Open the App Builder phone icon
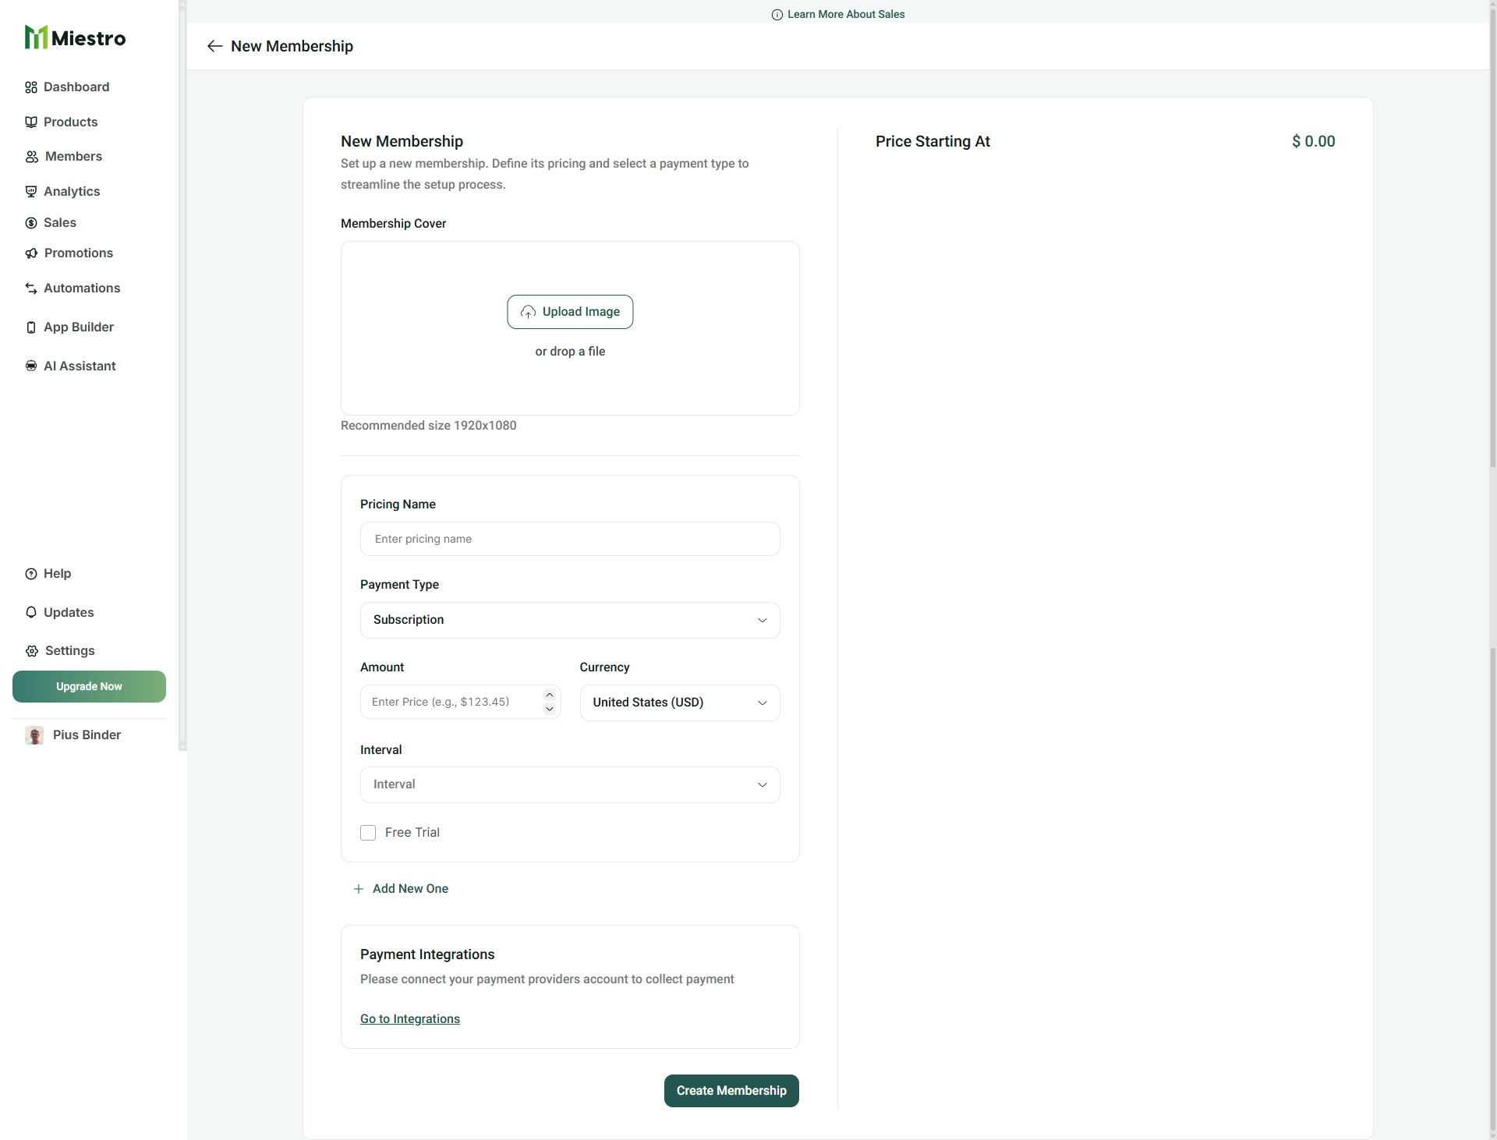This screenshot has width=1497, height=1140. tap(31, 327)
